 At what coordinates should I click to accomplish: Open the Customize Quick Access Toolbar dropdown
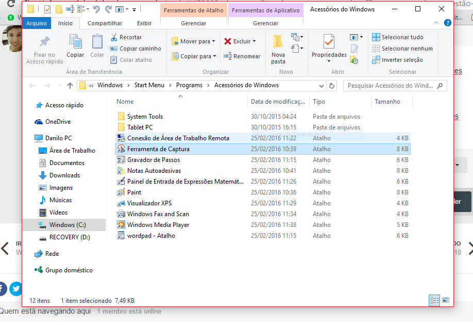coord(134,10)
